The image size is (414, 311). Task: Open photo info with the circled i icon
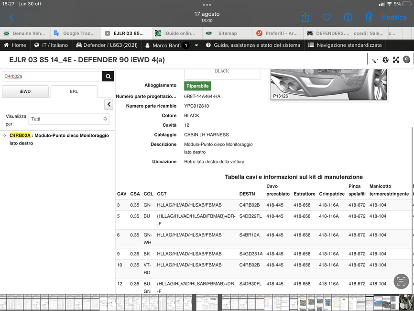click(348, 17)
